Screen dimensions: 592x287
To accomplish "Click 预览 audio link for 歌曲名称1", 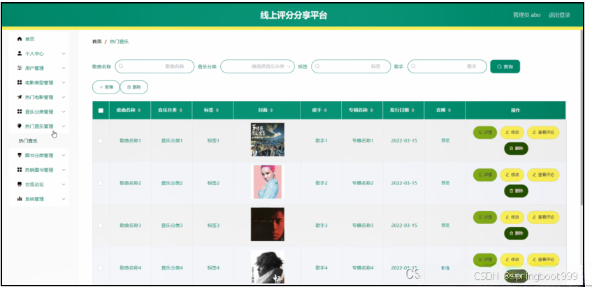I will (445, 140).
